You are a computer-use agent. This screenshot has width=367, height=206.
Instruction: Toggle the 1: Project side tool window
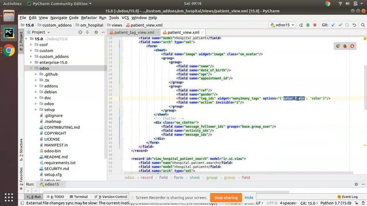pos(21,41)
